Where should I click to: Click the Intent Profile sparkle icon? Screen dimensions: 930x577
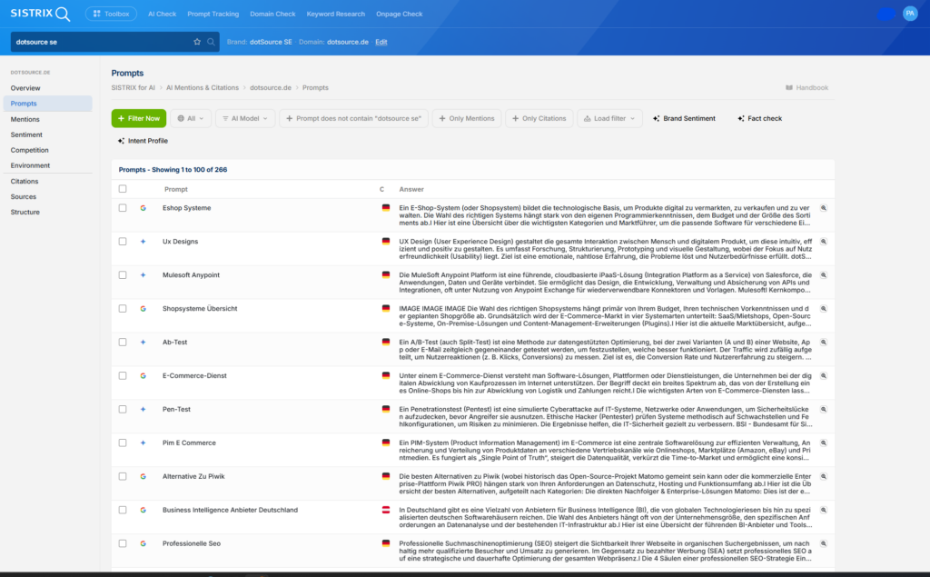pos(121,141)
